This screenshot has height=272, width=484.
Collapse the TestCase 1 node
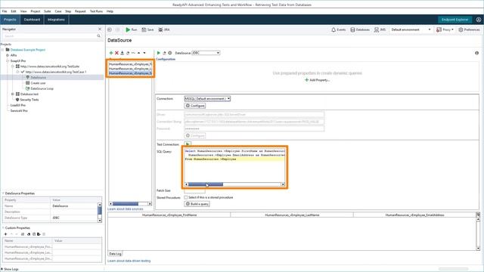[17, 72]
